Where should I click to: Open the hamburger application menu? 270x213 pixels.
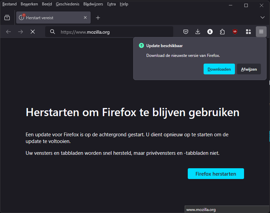pos(261,32)
